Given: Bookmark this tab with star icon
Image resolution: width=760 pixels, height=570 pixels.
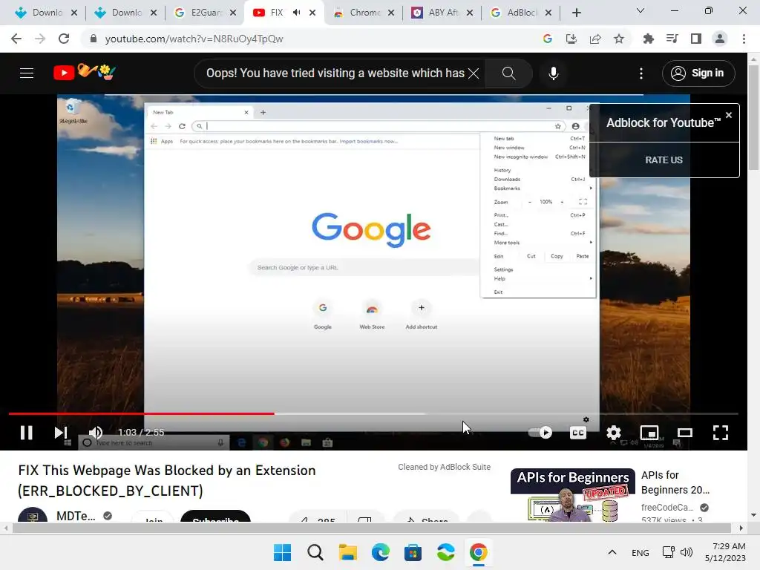Looking at the screenshot, I should click(x=618, y=39).
